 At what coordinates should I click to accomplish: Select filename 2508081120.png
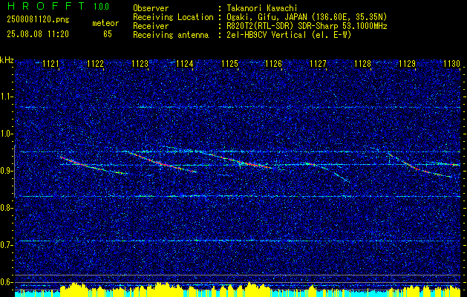point(38,19)
